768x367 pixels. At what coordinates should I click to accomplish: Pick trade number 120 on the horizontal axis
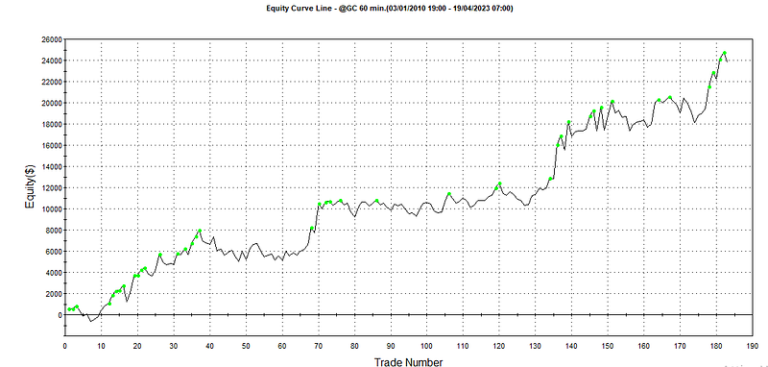[x=499, y=346]
